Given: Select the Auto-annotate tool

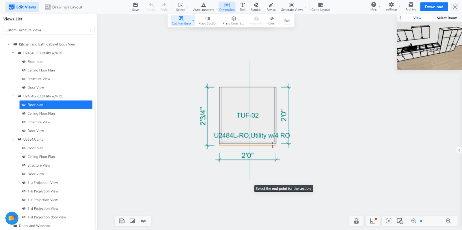Looking at the screenshot, I should pyautogui.click(x=204, y=7).
